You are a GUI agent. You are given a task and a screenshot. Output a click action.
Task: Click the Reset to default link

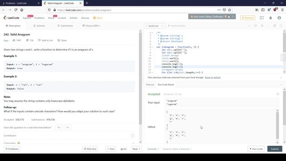click(213, 77)
